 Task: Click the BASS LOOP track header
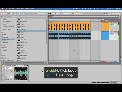[x=105, y=35]
